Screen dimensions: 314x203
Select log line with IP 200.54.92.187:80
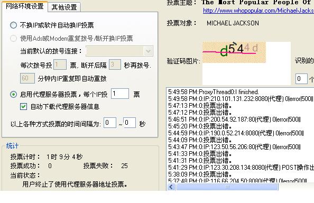(234, 119)
